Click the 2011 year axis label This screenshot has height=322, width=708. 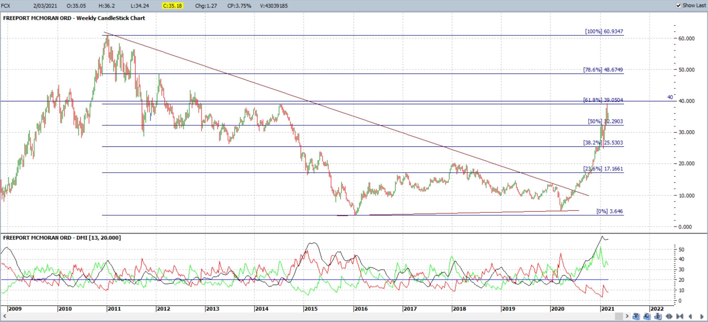tap(114, 309)
